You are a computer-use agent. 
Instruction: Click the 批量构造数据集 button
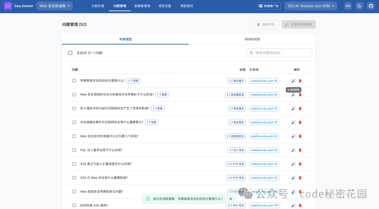coord(299,25)
